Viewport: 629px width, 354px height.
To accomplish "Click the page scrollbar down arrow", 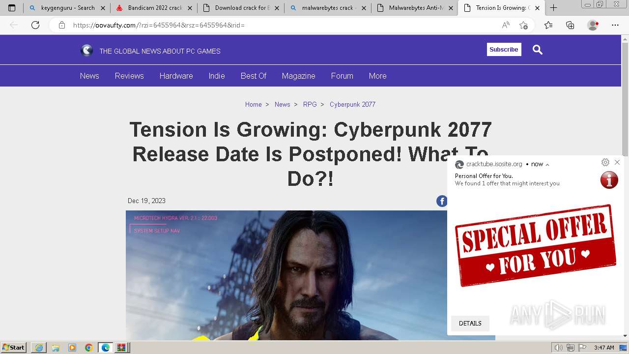I will 625,336.
